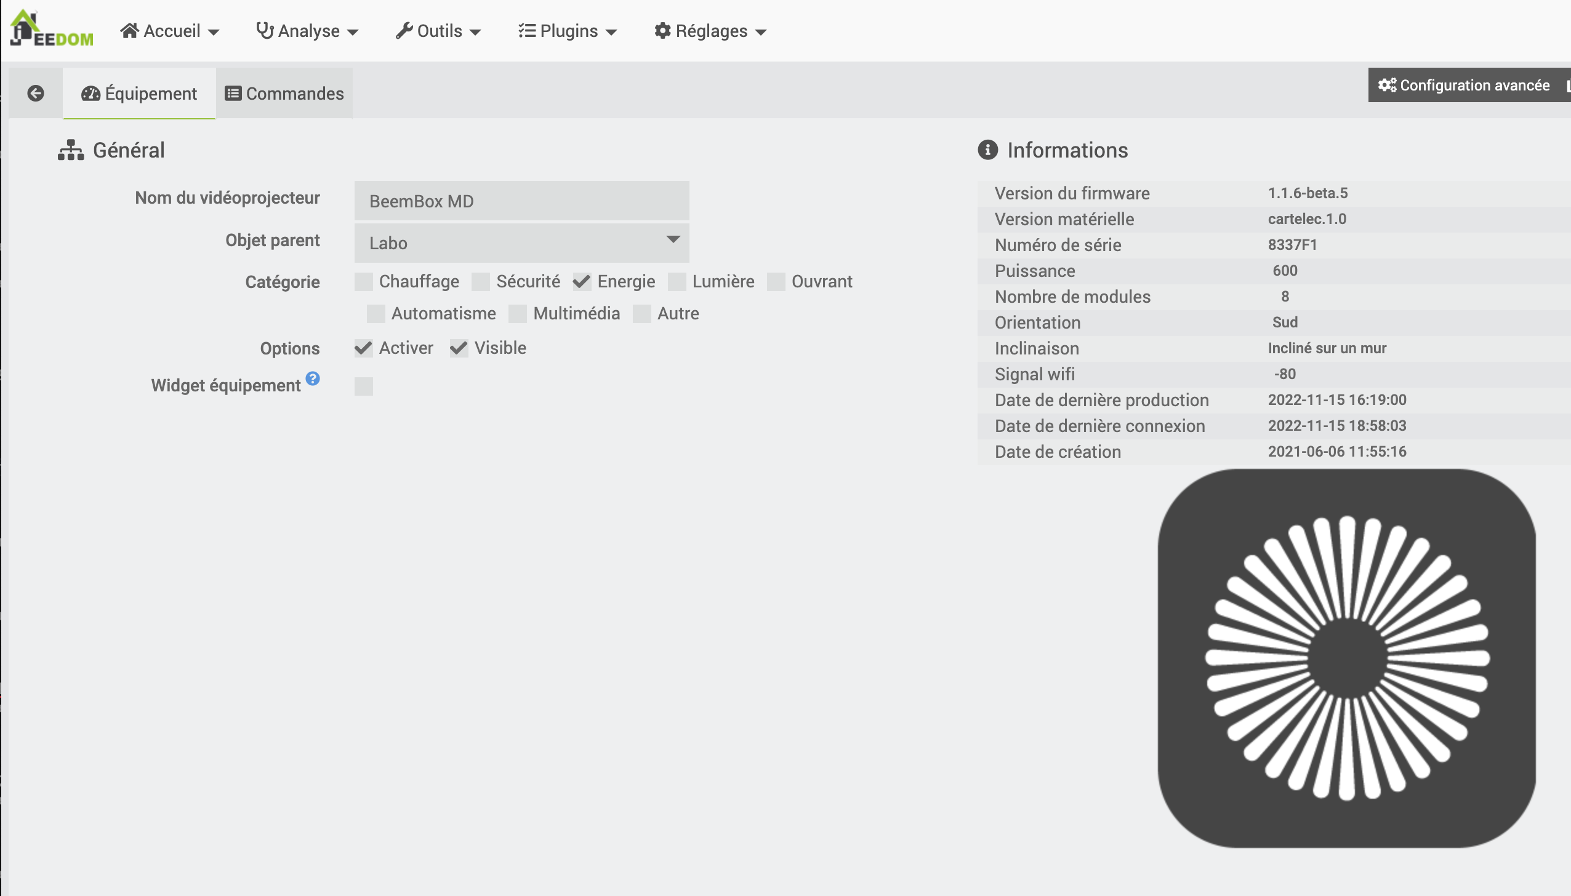The image size is (1571, 896).
Task: Enable the Widget équipement checkbox
Action: pos(364,386)
